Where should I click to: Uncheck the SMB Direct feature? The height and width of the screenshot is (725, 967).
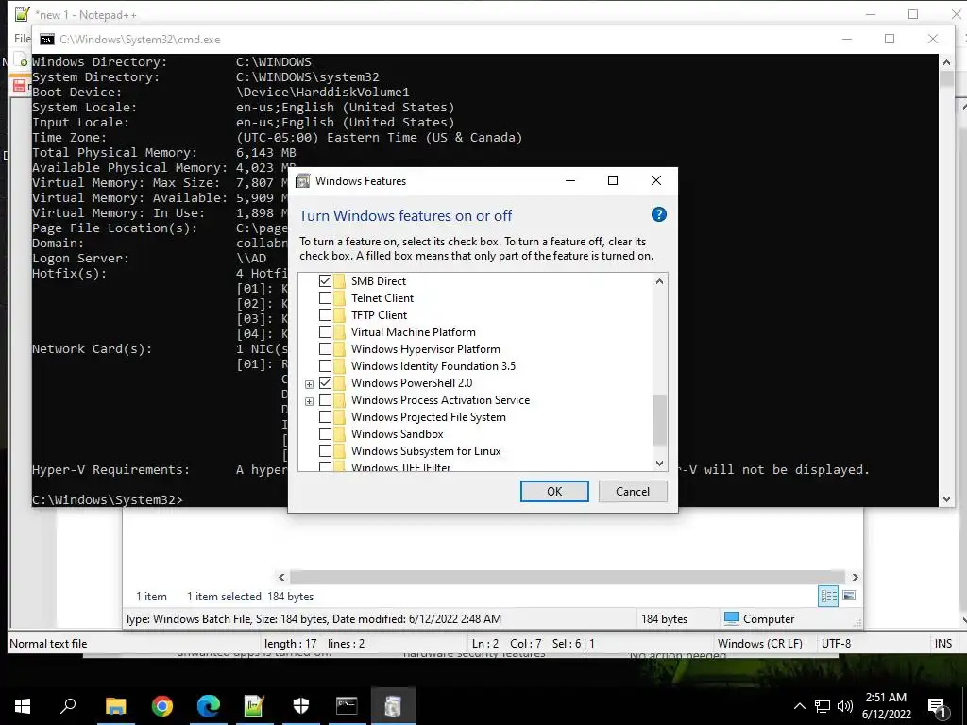point(325,281)
